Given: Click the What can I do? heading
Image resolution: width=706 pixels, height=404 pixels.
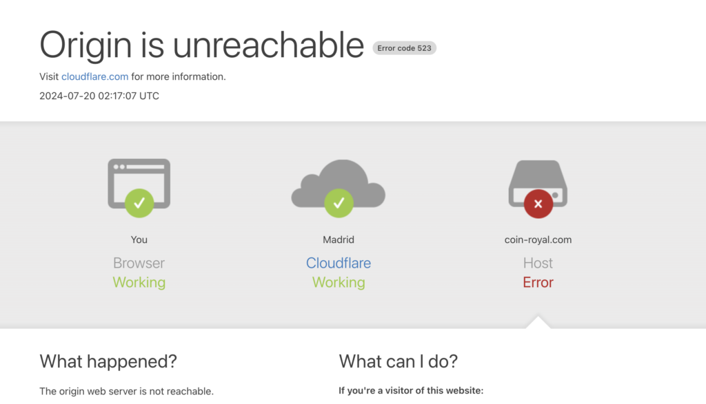Looking at the screenshot, I should point(398,361).
